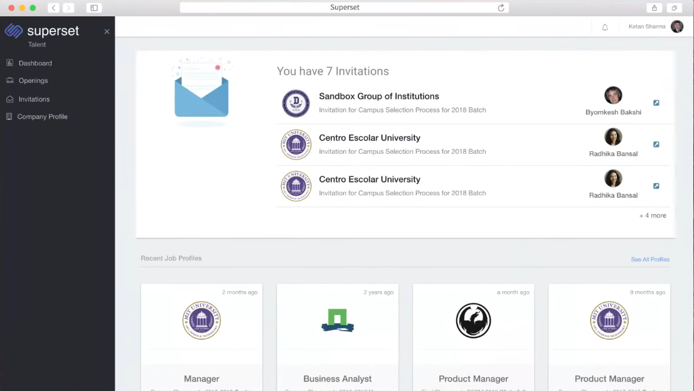Click the second Centro Escolar University logo
Screen dimensions: 694x391
[296, 186]
